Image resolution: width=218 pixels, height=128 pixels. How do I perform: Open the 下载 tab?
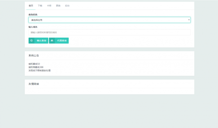[x=40, y=6]
